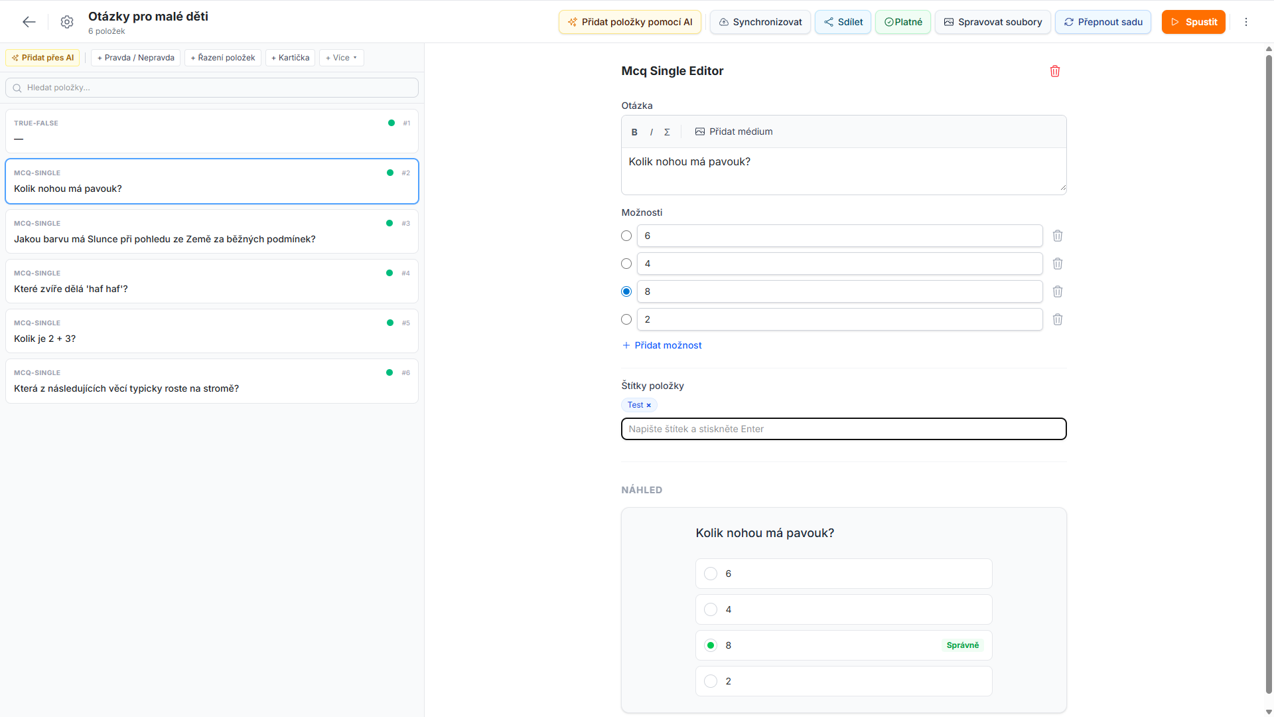The width and height of the screenshot is (1274, 717).
Task: Delete option 4 with trash icon
Action: pyautogui.click(x=1058, y=264)
